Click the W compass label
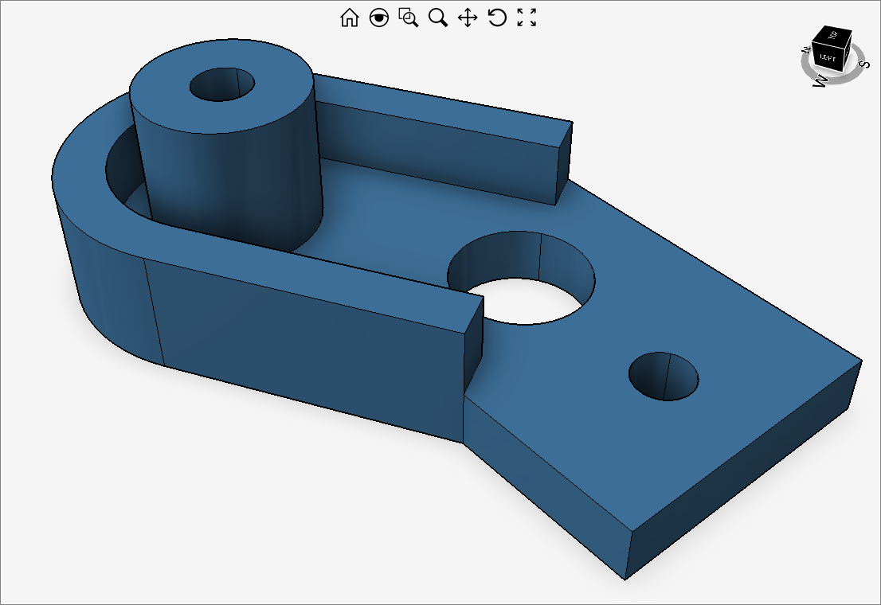The height and width of the screenshot is (605, 881). (x=819, y=80)
